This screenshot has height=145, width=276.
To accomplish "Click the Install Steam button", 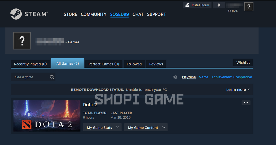I will tap(197, 5).
